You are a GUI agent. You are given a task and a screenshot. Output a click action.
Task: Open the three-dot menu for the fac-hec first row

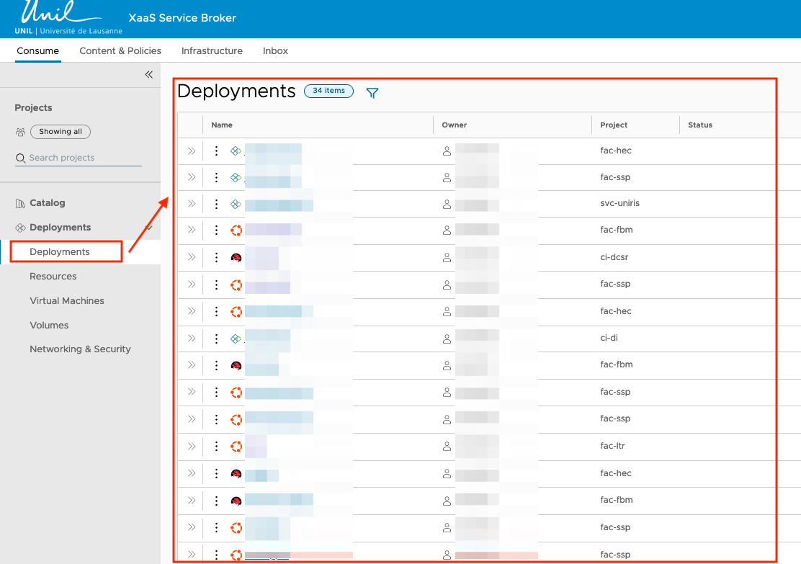coord(216,151)
